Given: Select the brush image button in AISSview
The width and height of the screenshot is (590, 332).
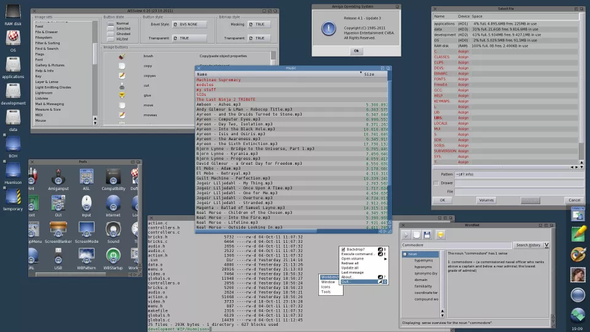Looking at the screenshot, I should pyautogui.click(x=122, y=56).
